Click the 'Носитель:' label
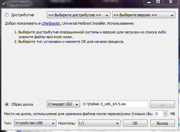The height and width of the screenshot is (132, 180). [x=67, y=123]
